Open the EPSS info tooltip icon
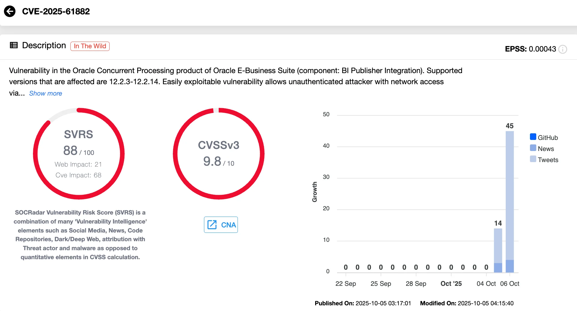Viewport: 577px width, 311px height. point(563,49)
